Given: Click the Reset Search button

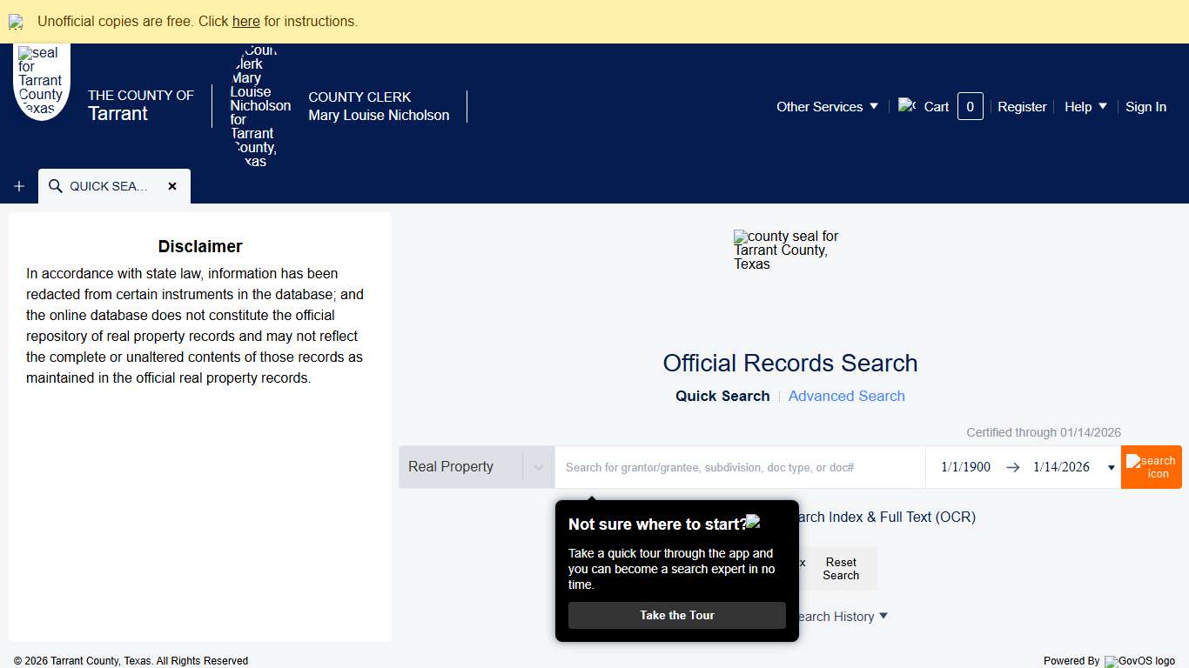Looking at the screenshot, I should point(841,569).
